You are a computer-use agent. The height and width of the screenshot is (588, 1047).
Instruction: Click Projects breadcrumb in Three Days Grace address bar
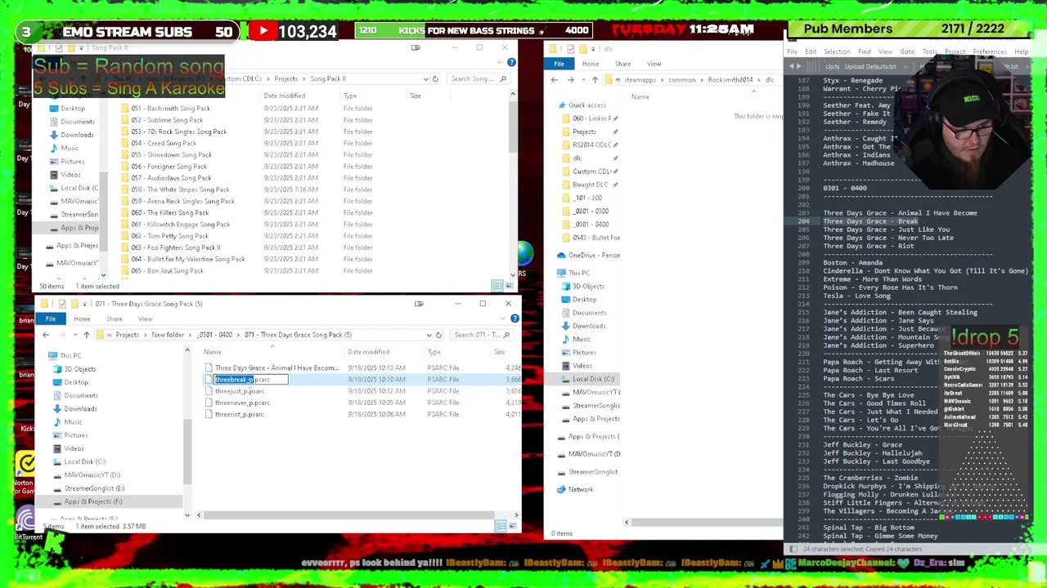click(x=127, y=335)
